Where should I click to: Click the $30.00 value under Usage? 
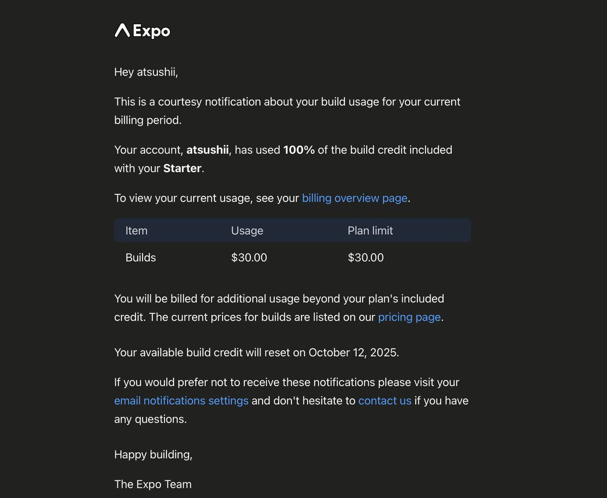pos(249,258)
